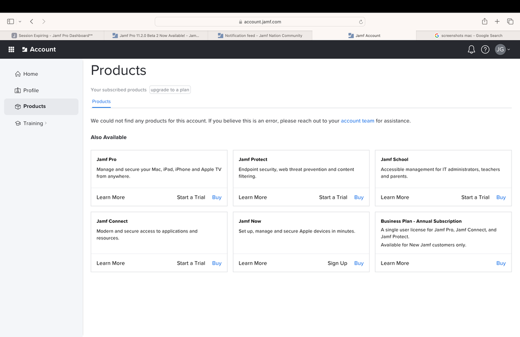Expand the Training submenu chevron

(46, 123)
